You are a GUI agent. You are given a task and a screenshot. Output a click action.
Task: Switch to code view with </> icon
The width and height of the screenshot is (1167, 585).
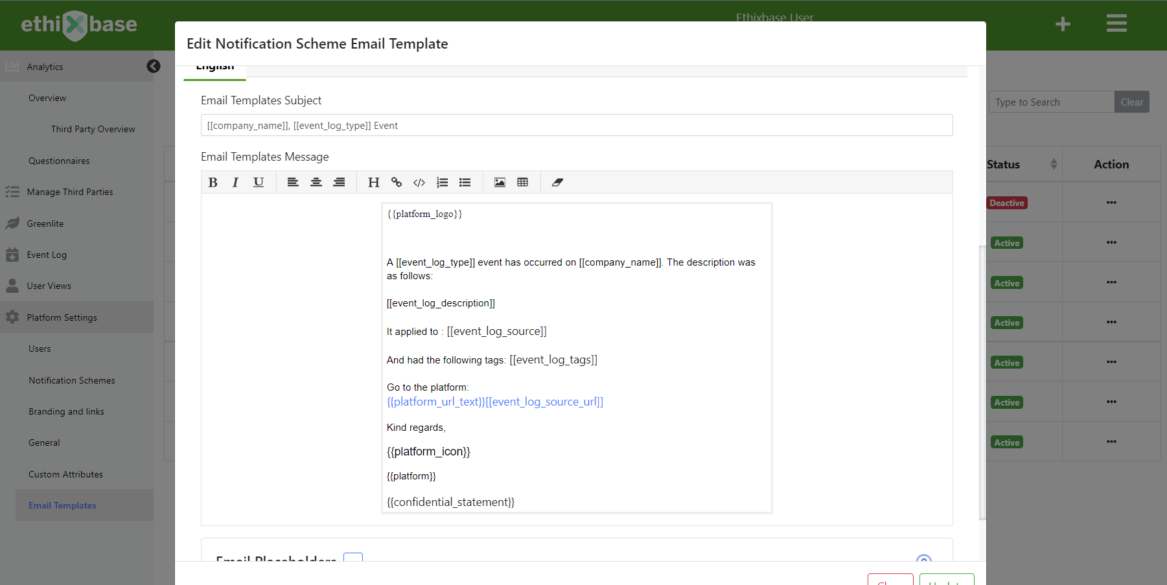[x=419, y=183]
